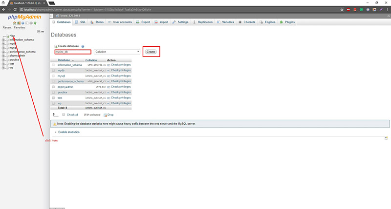Open the purple feather extension icon
Viewport: 391px width, 209px height.
tap(381, 10)
